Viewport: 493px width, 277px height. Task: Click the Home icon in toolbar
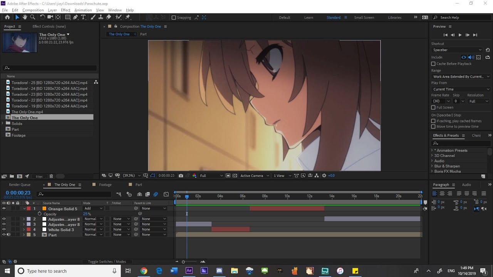point(7,17)
